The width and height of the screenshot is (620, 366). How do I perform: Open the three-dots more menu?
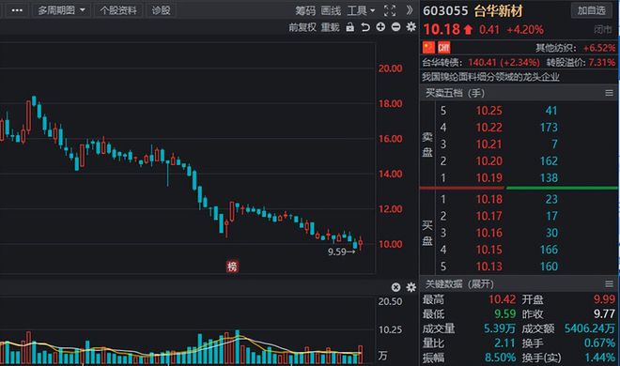17,10
